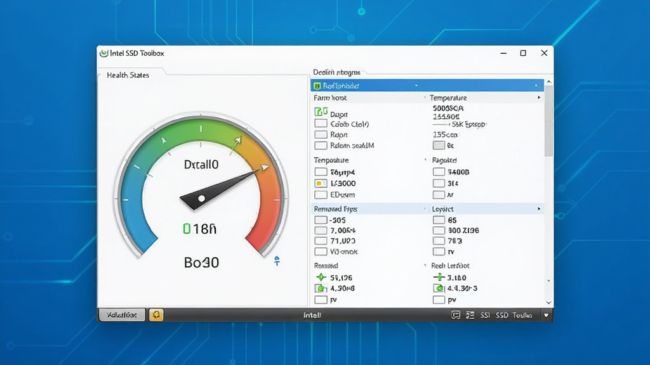The width and height of the screenshot is (650, 365).
Task: Click the small arrow after Remoted Fips header
Action: (x=425, y=208)
